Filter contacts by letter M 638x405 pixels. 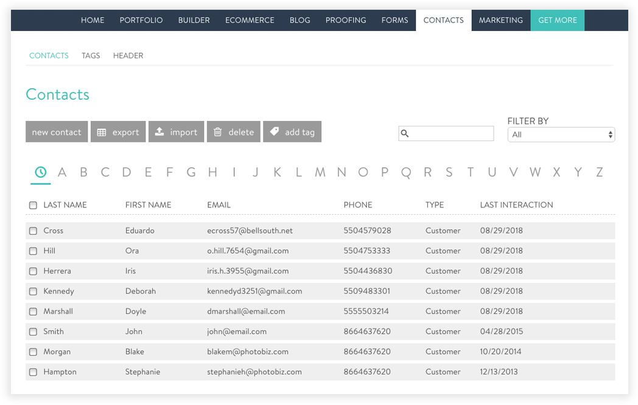point(320,173)
